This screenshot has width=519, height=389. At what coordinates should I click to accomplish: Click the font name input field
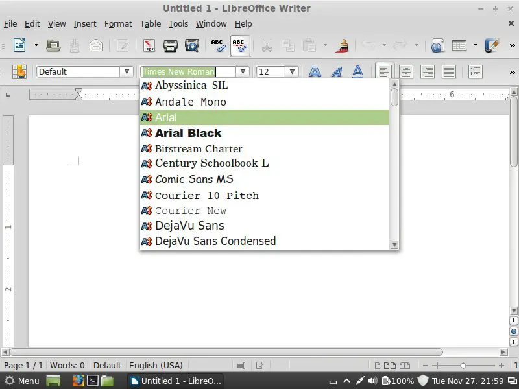point(188,71)
